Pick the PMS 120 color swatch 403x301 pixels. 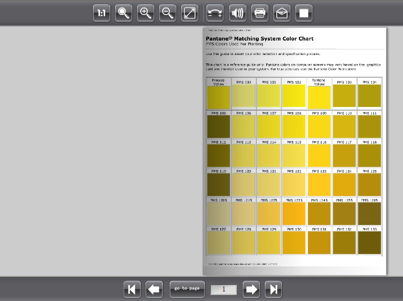pyautogui.click(x=244, y=184)
